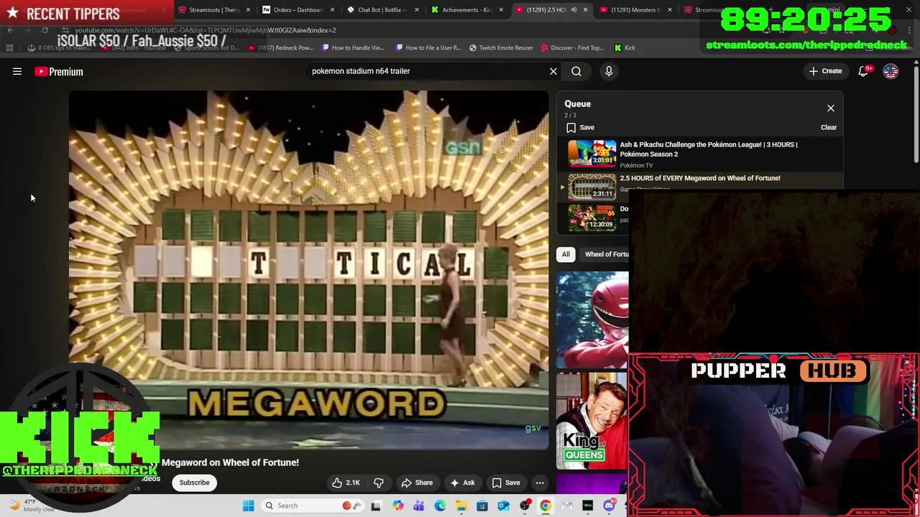This screenshot has height=517, width=920.
Task: Open the Kick bookmark
Action: coord(625,47)
